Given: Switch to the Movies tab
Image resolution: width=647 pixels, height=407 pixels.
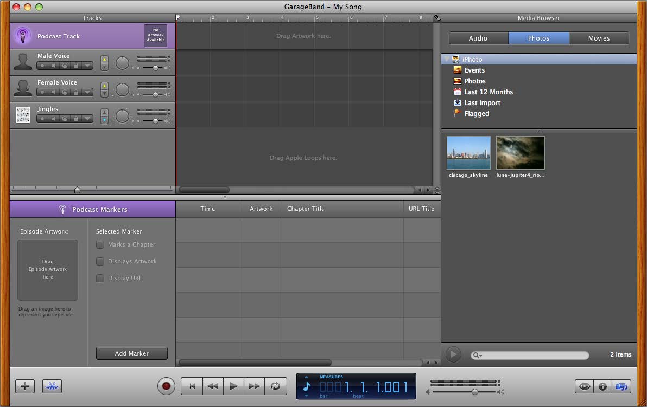Looking at the screenshot, I should 599,38.
